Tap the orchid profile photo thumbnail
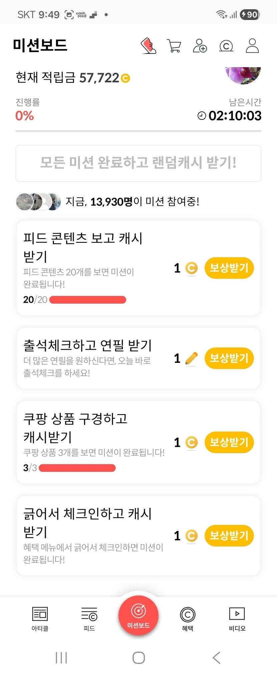Image resolution: width=277 pixels, height=677 pixels. click(243, 74)
